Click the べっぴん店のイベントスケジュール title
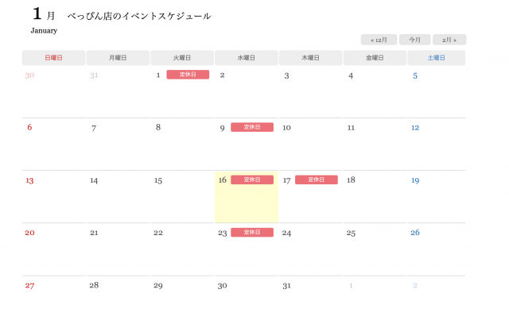Screen dimensions: 509x328 pos(139,16)
